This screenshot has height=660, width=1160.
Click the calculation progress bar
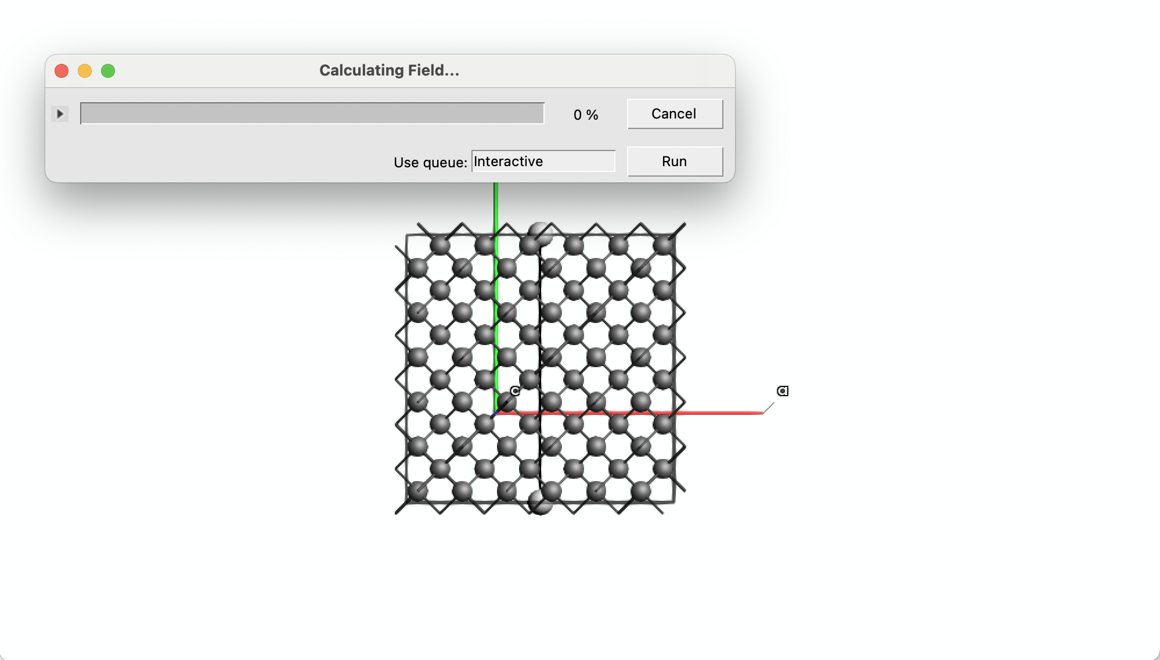pos(312,114)
